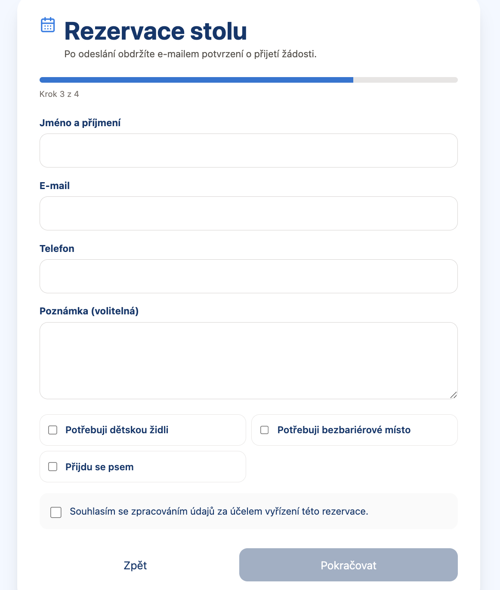Screen dimensions: 500x590
Task: Check the Potřebuji dětskou židli checkbox
Action: click(x=53, y=430)
